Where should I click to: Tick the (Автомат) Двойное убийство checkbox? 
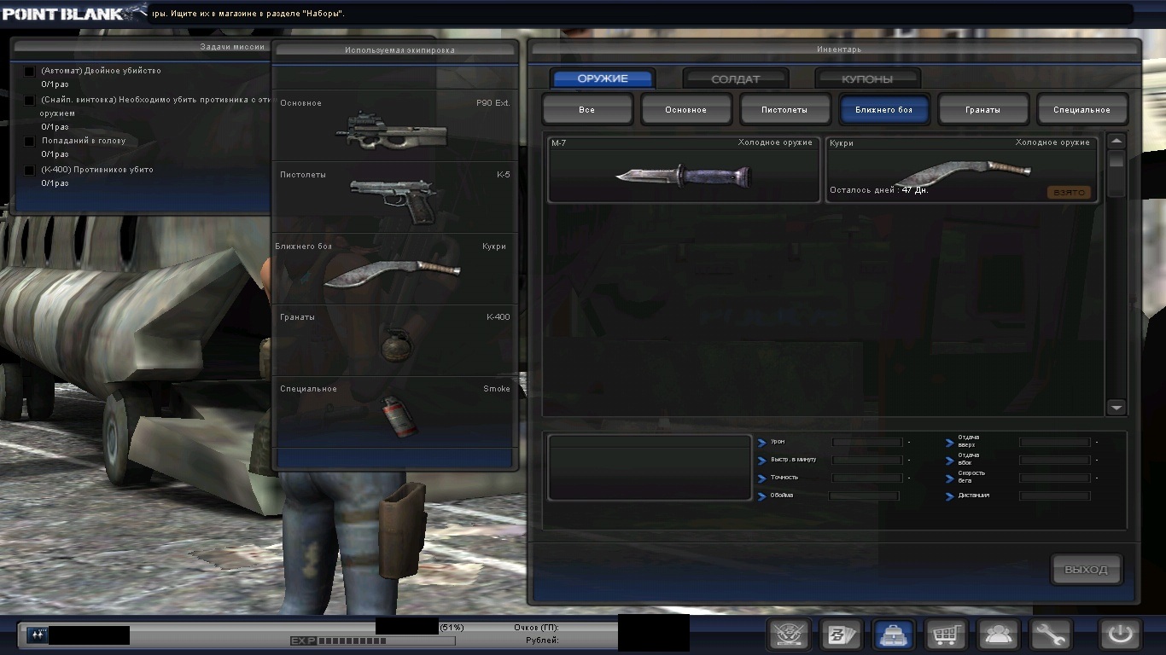(x=30, y=72)
